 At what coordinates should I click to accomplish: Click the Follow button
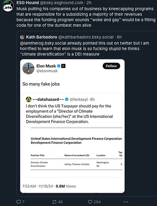(x=111, y=66)
